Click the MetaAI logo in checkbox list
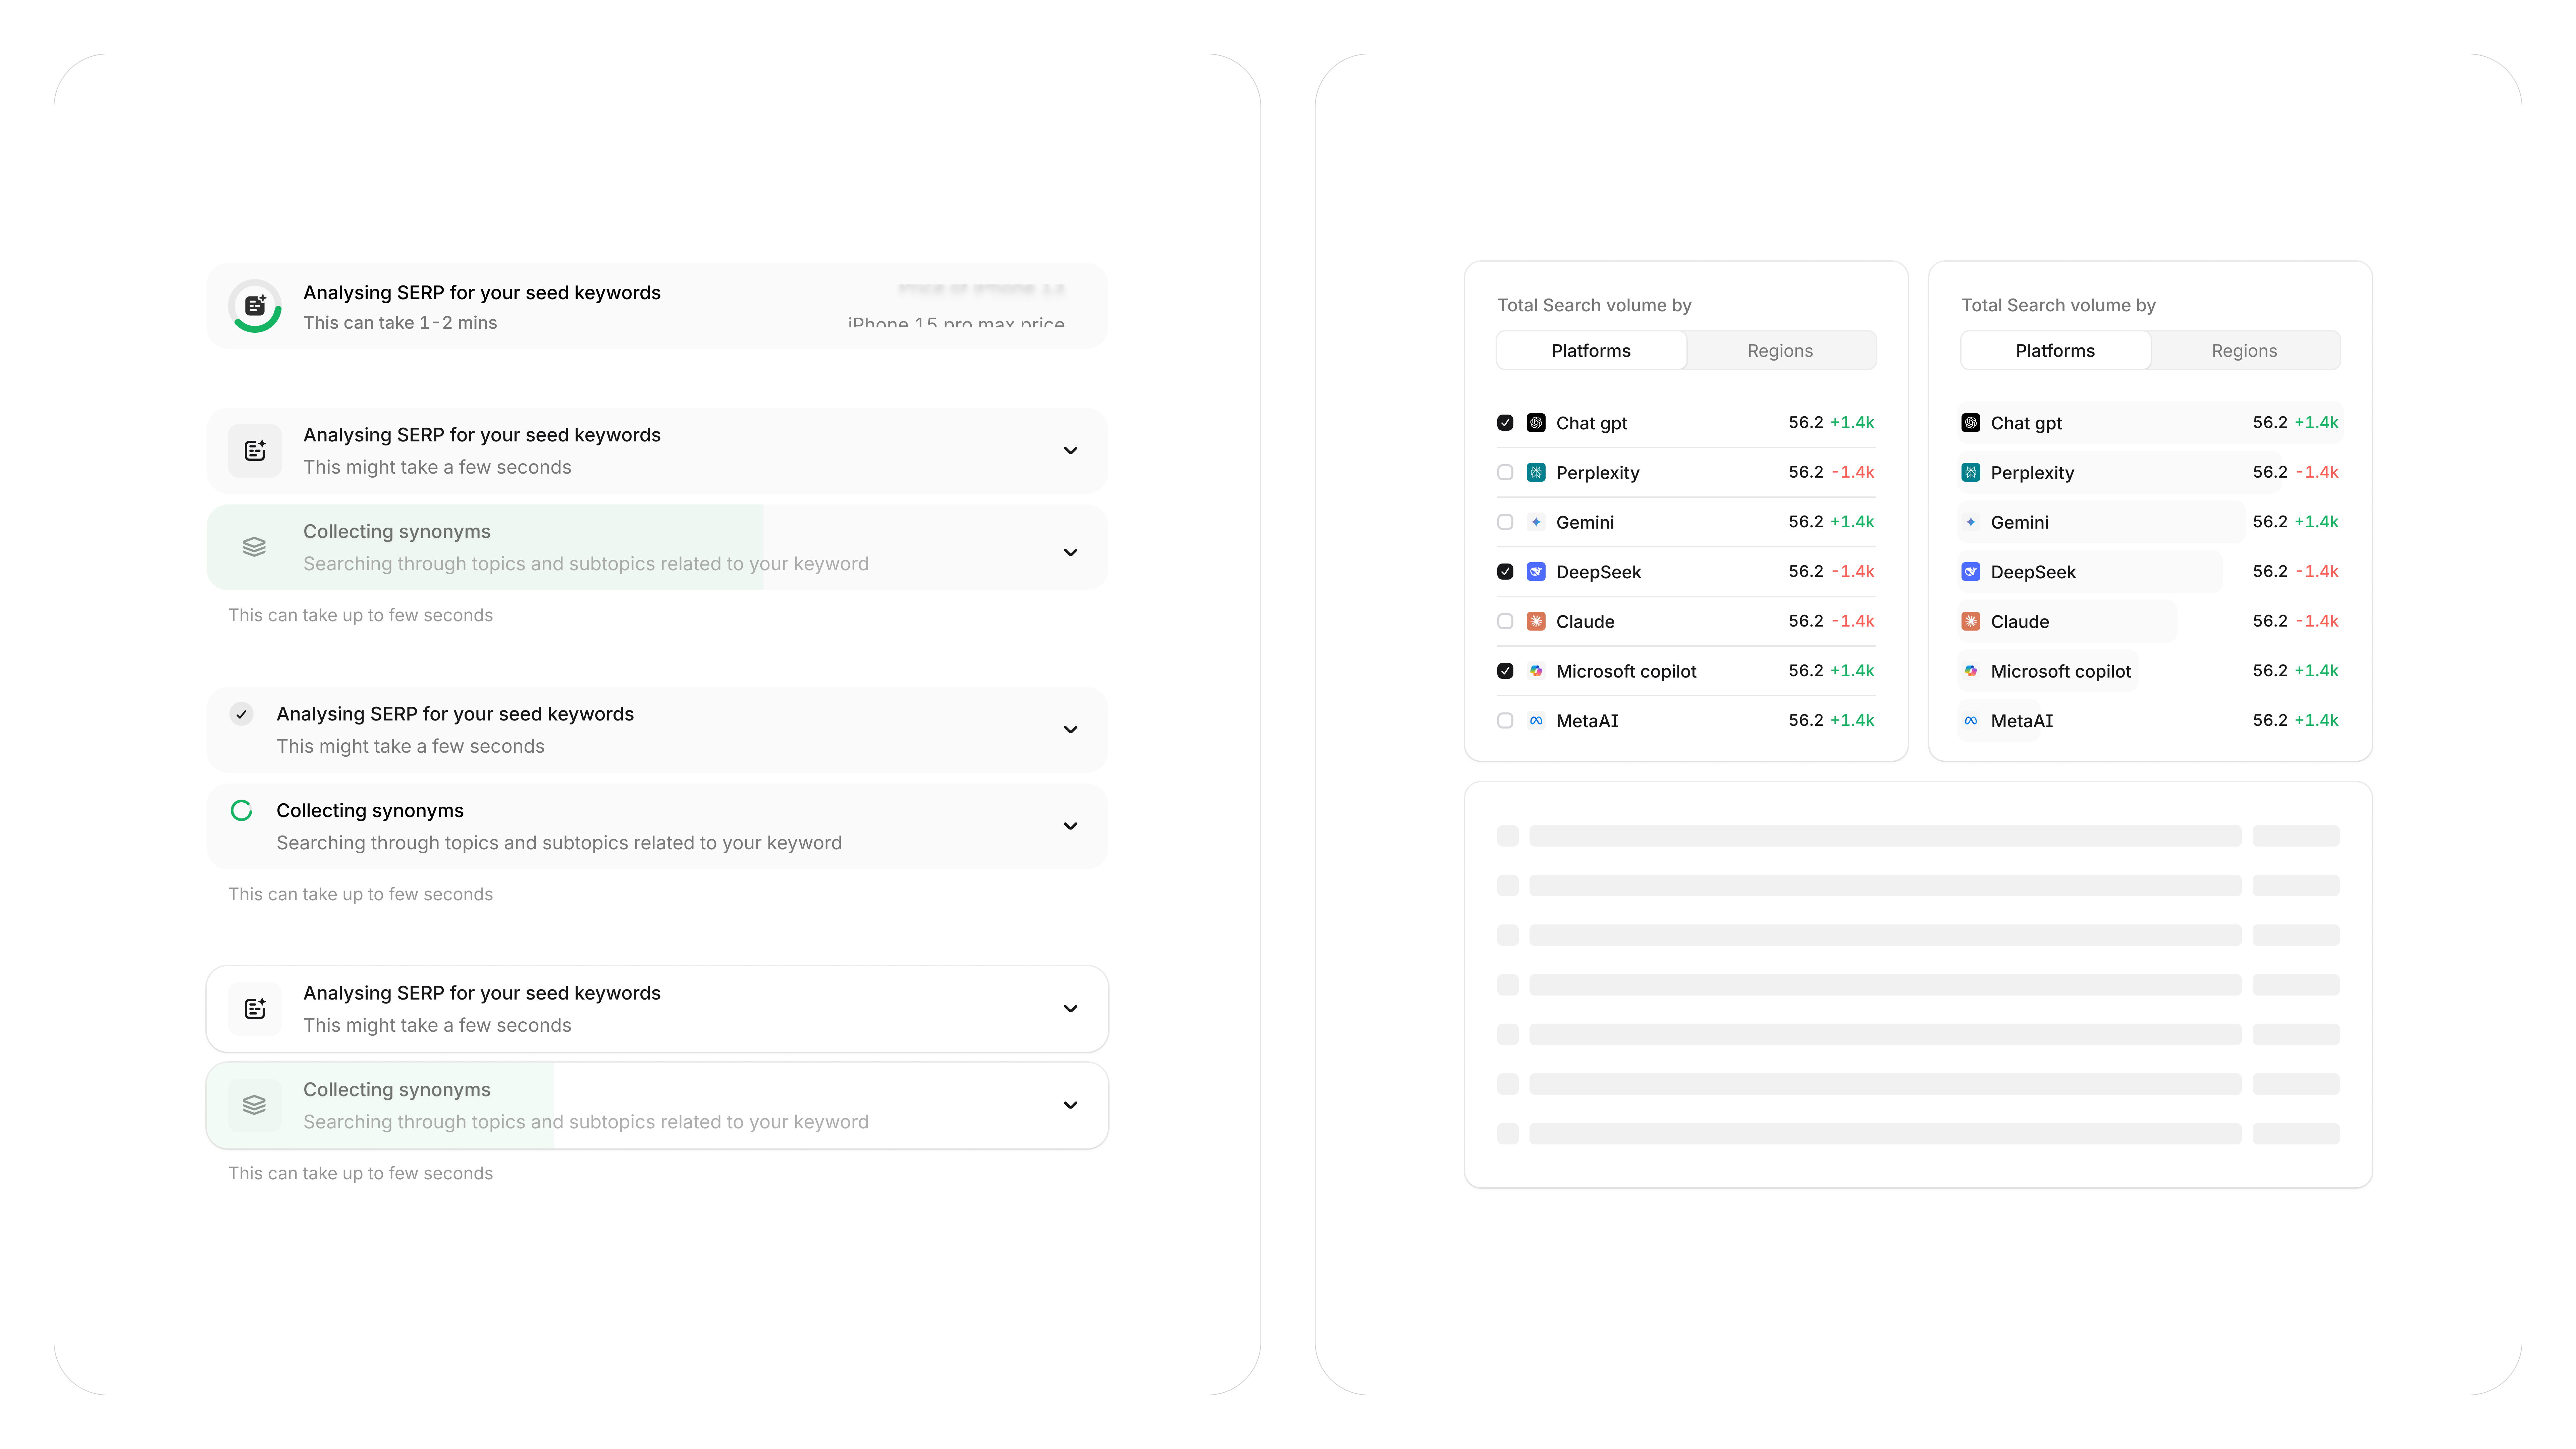 tap(1536, 721)
